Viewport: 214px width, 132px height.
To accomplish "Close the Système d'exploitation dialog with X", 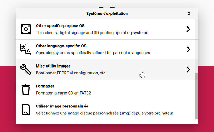I will (189, 14).
